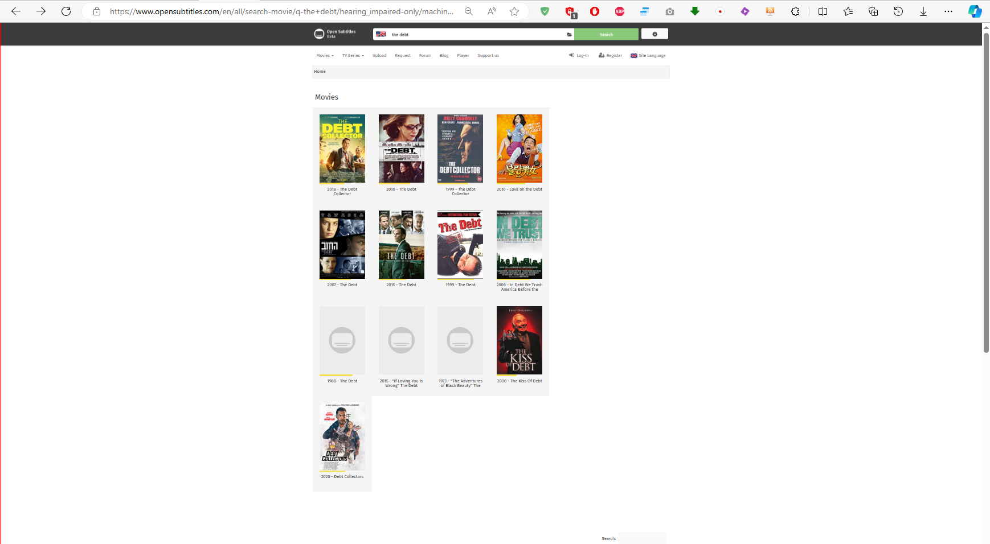
Task: Open the green download arrow extension
Action: tap(695, 11)
